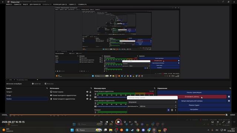Click Запуск виртуальной камеры button

192,101
